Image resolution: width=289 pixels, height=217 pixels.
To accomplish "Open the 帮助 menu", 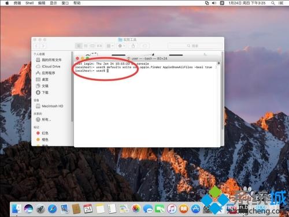I will (x=77, y=3).
